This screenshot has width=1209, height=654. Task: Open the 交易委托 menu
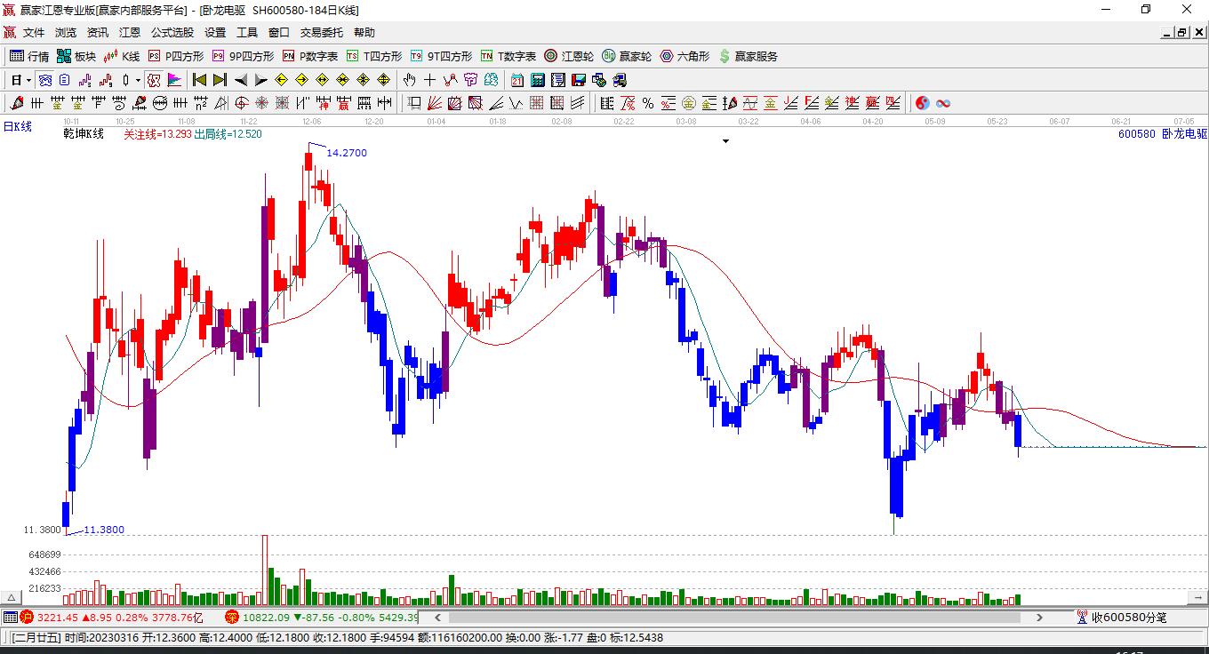point(321,33)
